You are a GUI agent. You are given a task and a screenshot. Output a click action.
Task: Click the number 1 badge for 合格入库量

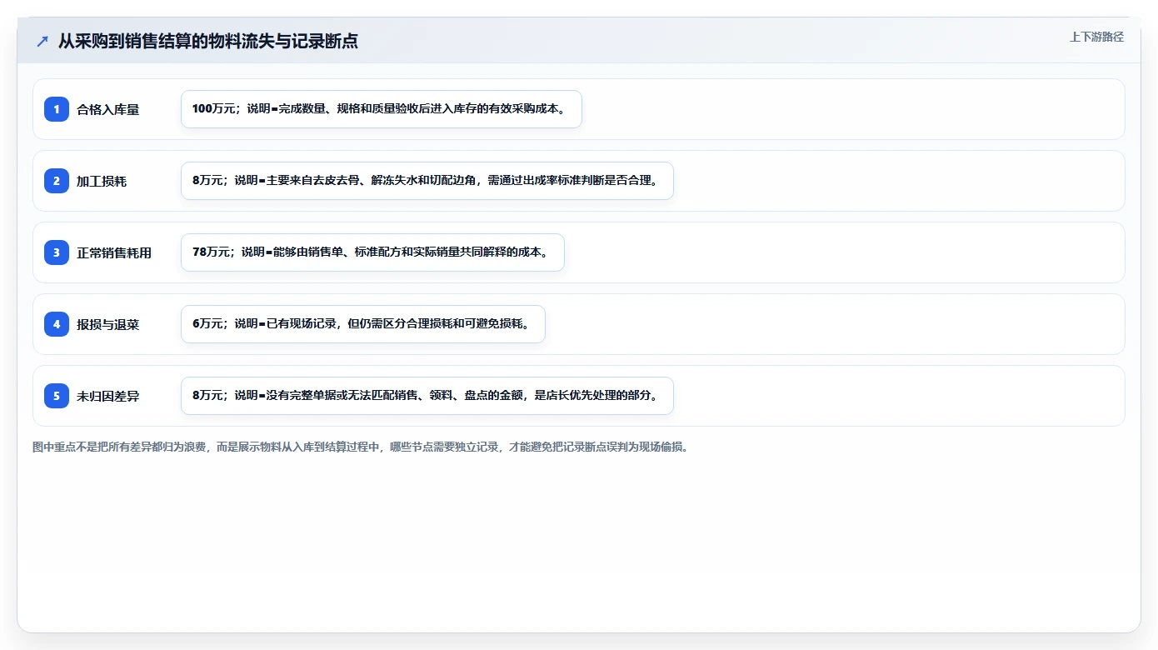(57, 109)
